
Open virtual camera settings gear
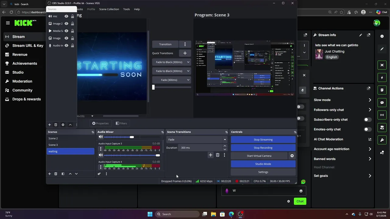[x=292, y=156]
